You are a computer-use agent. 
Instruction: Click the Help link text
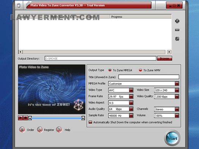[67, 130]
